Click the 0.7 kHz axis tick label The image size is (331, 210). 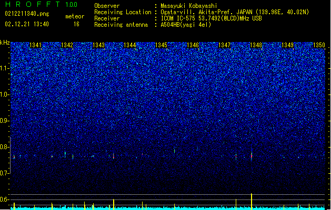pos(4,173)
